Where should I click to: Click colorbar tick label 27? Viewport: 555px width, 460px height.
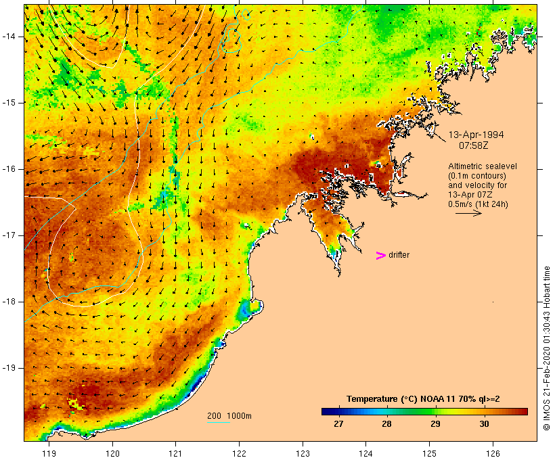coord(338,424)
